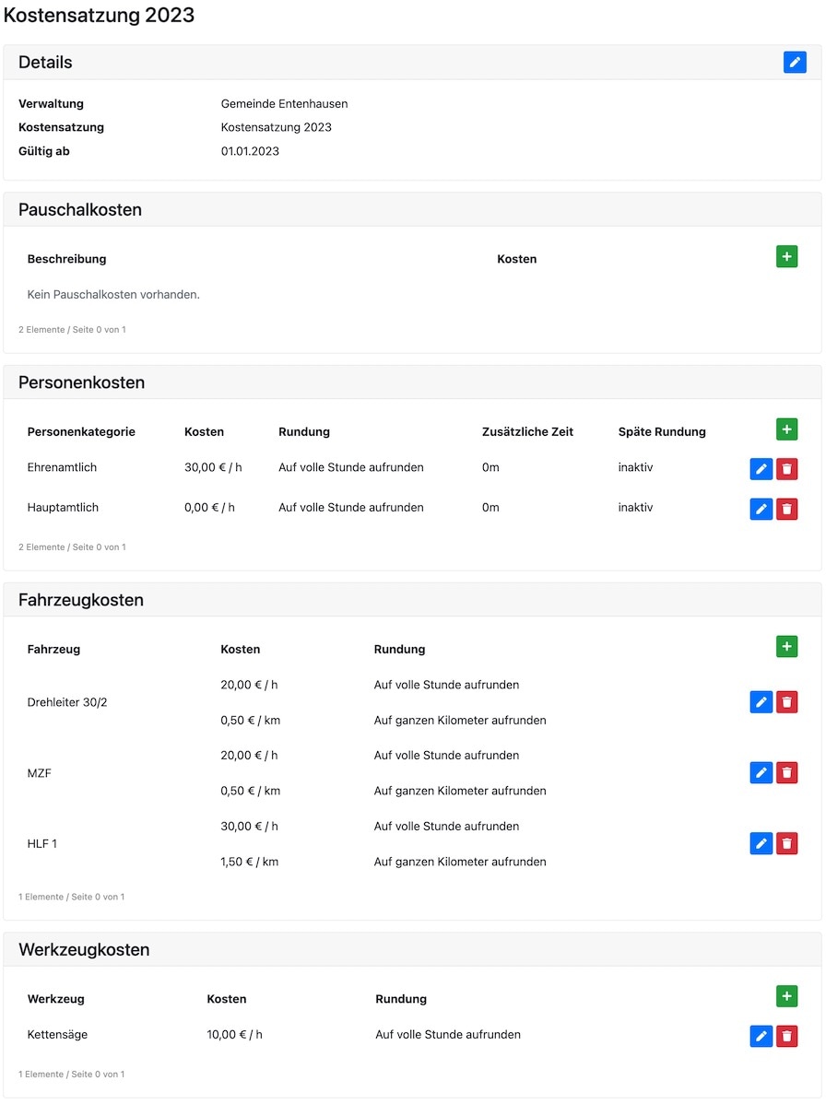Click the Kostensatzung 2023 page title
The height and width of the screenshot is (1104, 826).
coord(99,16)
